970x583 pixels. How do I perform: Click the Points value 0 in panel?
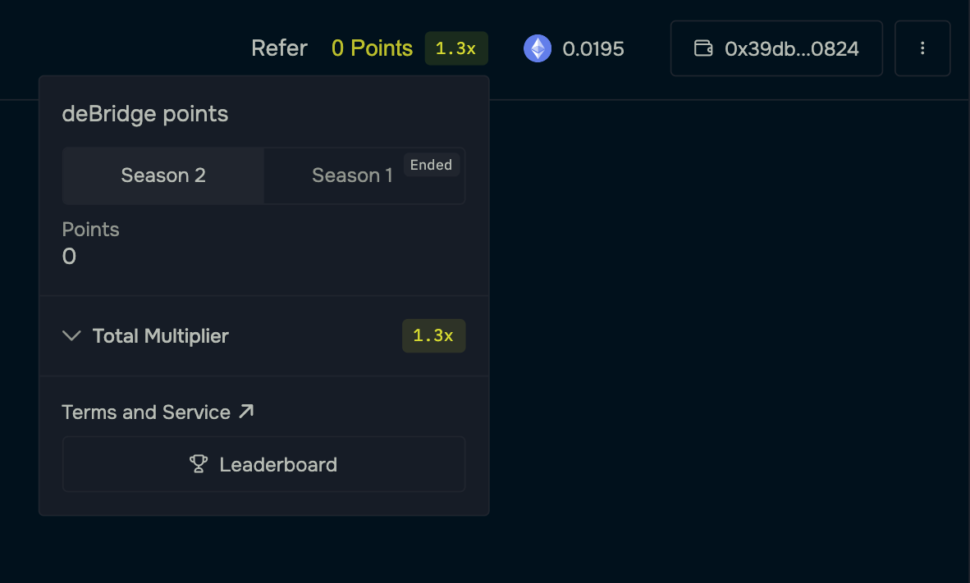click(x=70, y=257)
